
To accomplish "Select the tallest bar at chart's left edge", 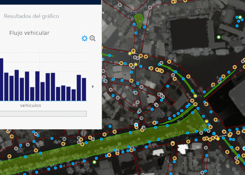I will [1, 79].
